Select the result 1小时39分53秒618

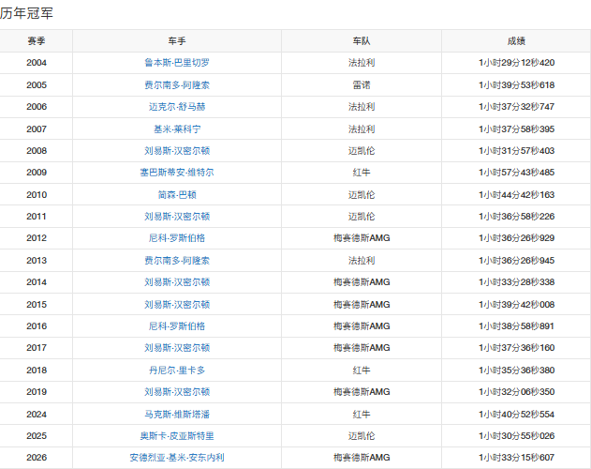(x=516, y=85)
